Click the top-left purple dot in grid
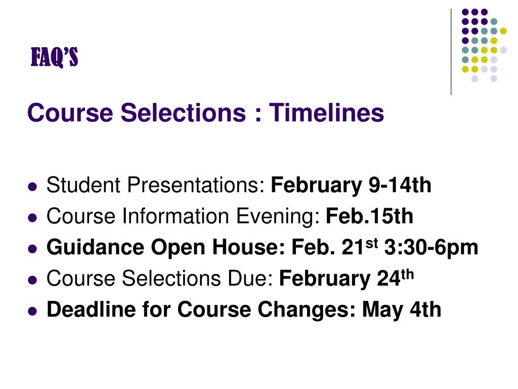Image resolution: width=518 pixels, height=389 pixels. click(465, 12)
